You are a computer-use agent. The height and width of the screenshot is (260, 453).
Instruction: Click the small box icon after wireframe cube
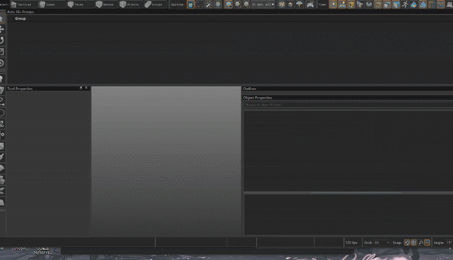291,4
